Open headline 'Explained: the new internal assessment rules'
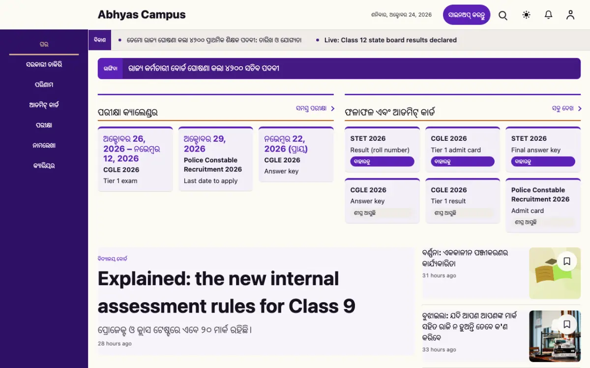The height and width of the screenshot is (368, 590). 227,292
